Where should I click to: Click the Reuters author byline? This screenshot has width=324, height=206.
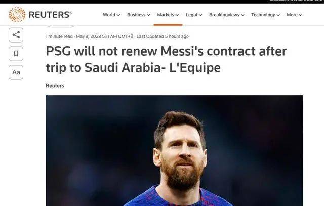click(x=55, y=86)
